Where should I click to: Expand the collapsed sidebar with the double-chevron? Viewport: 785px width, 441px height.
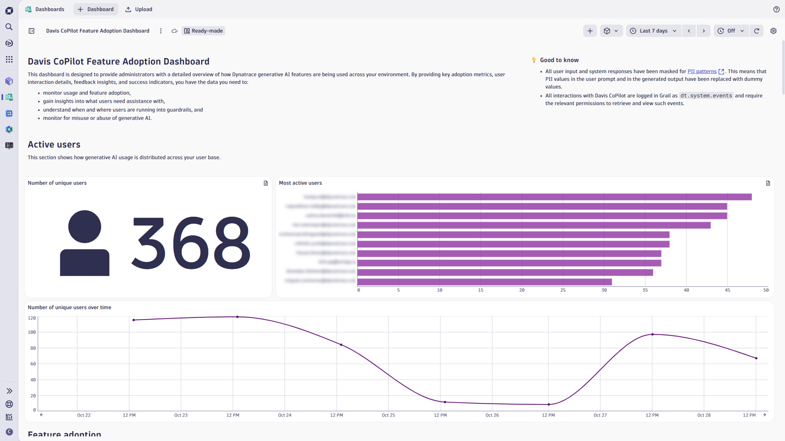coord(10,391)
